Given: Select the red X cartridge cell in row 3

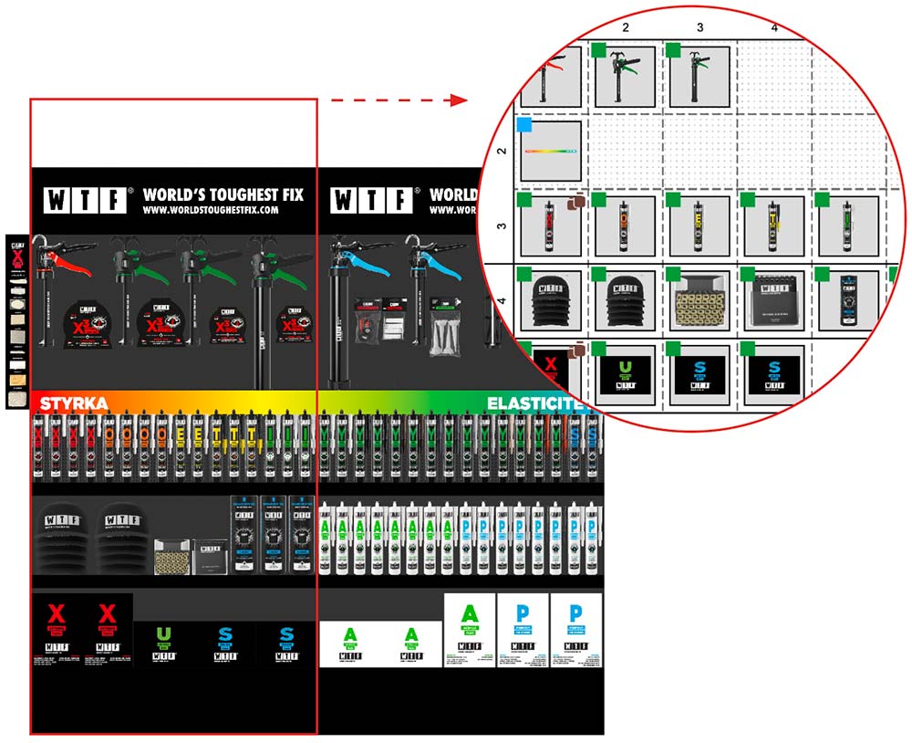Looking at the screenshot, I should 551,226.
